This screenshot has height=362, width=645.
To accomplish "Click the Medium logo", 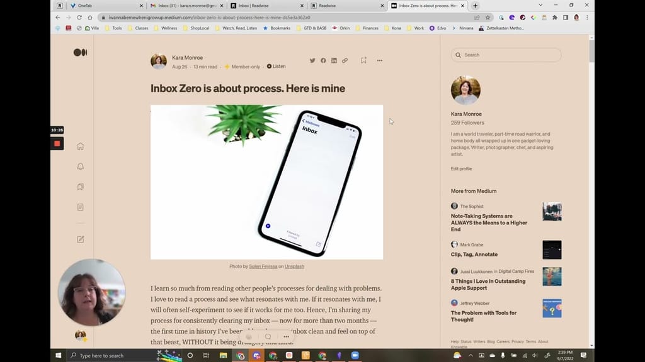I will pyautogui.click(x=80, y=53).
